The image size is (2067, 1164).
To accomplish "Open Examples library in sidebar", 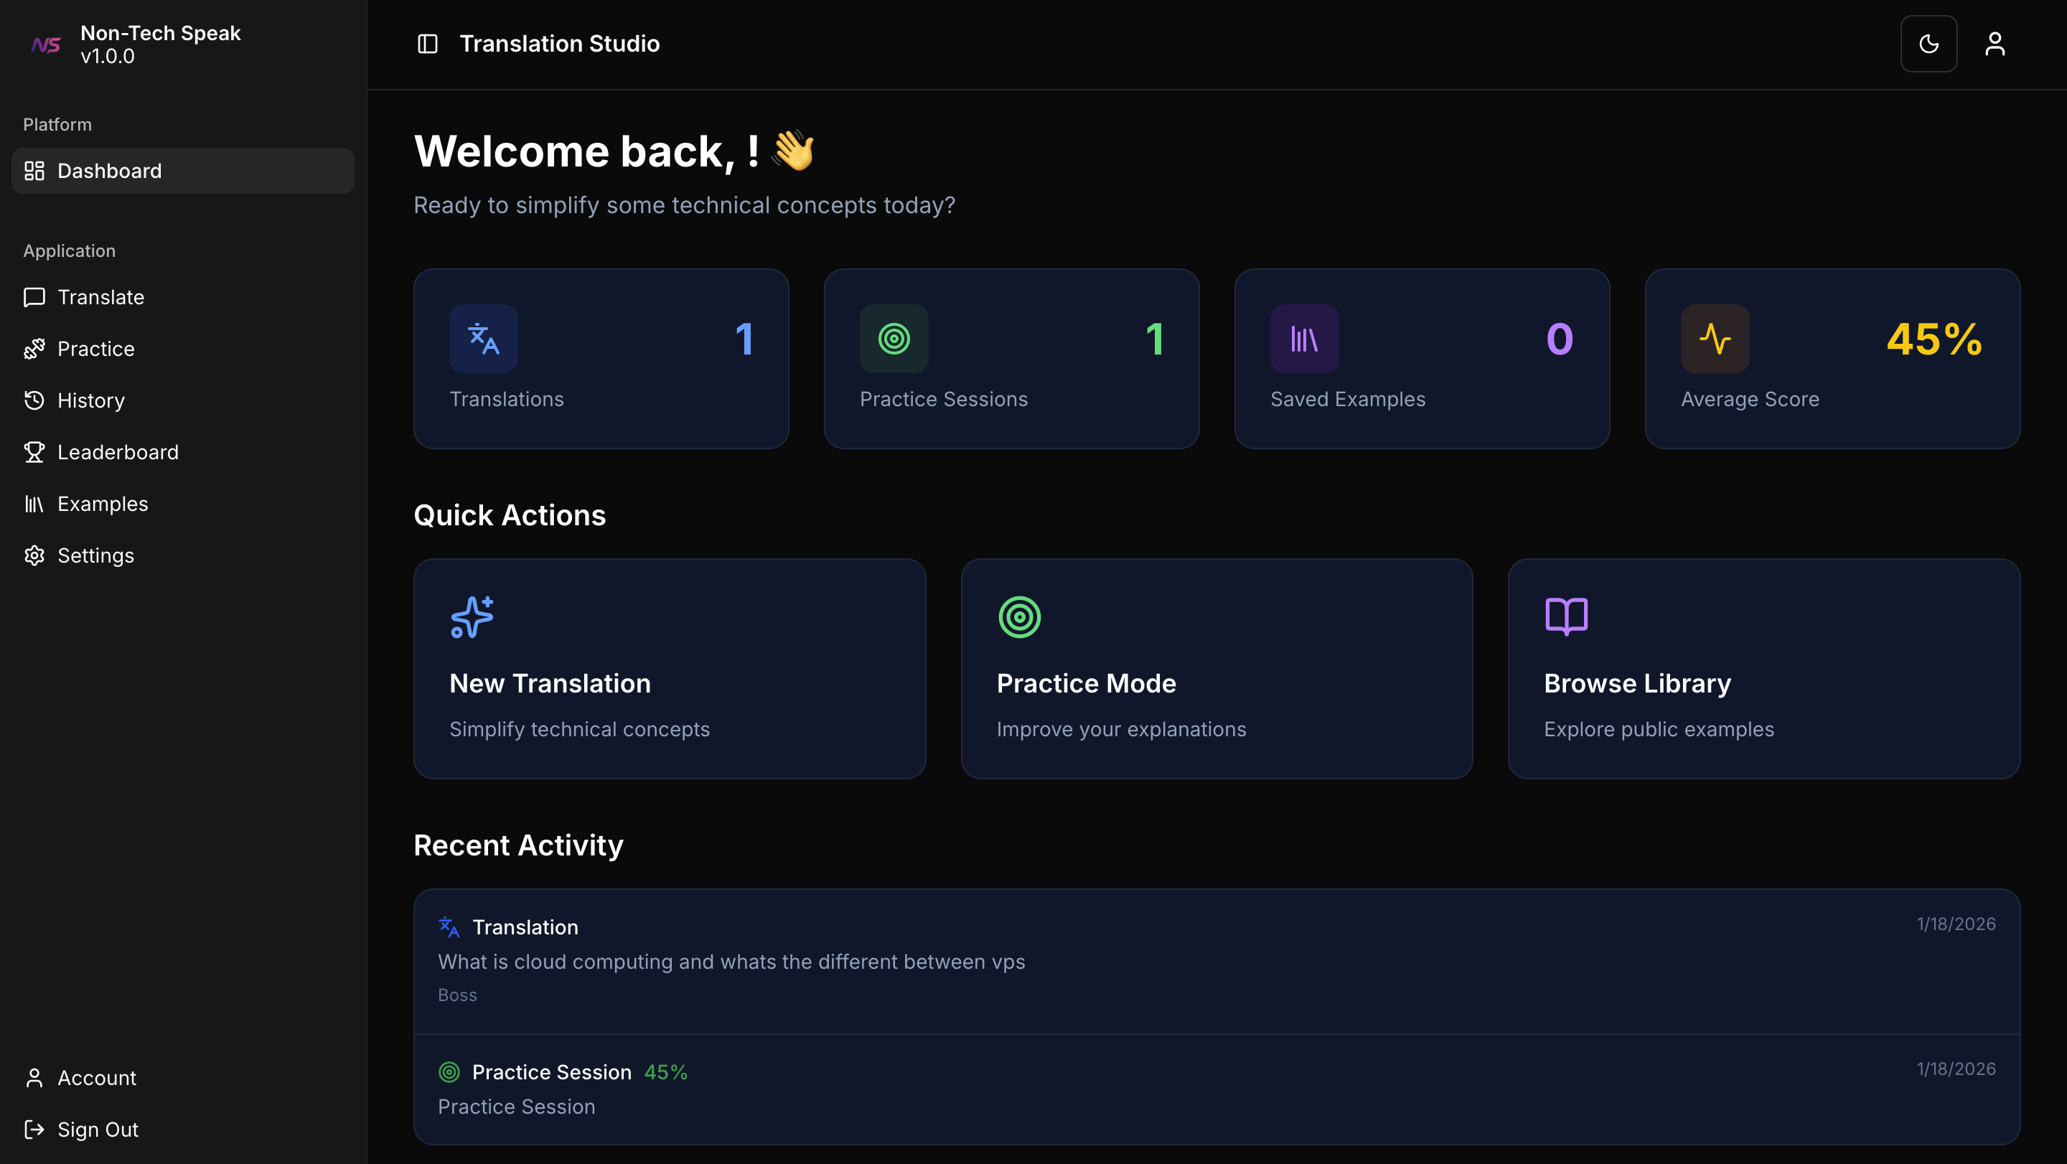I will tap(102, 504).
